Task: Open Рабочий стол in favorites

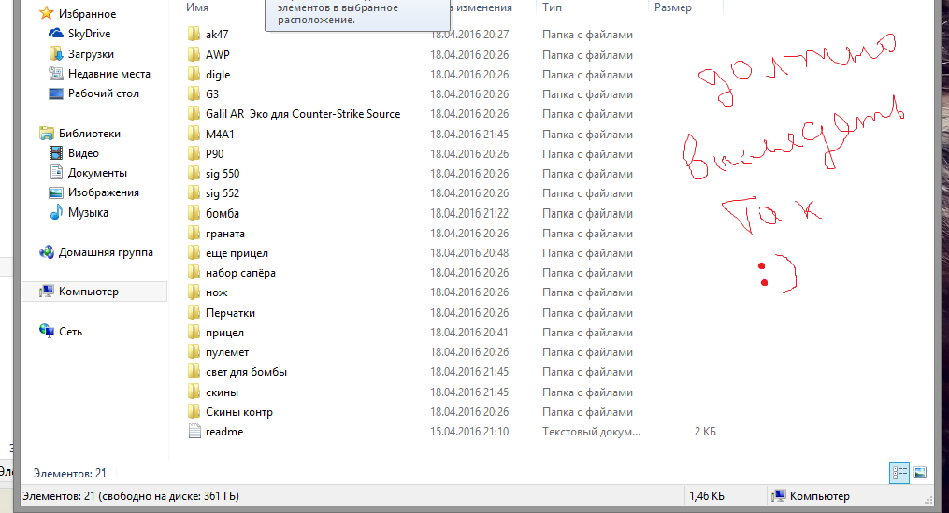Action: 103,93
